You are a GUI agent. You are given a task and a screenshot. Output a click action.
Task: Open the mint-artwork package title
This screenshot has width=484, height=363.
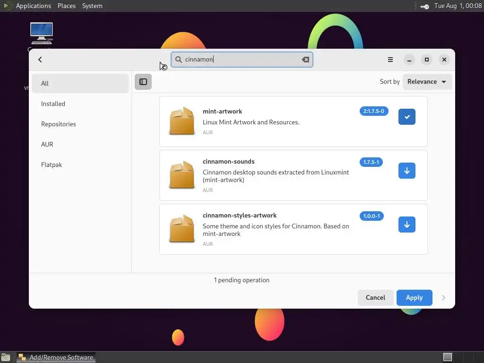(222, 112)
